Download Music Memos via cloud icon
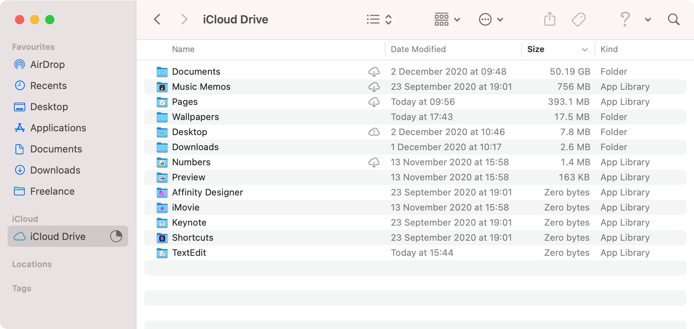The height and width of the screenshot is (329, 694). [374, 87]
